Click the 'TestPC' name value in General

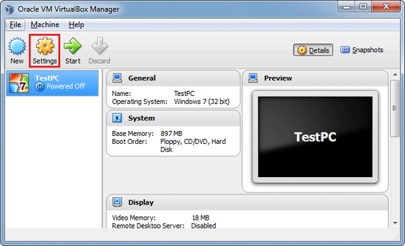tap(184, 93)
